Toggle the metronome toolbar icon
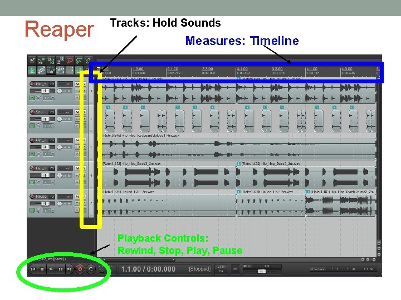The image size is (401, 300). [88, 61]
